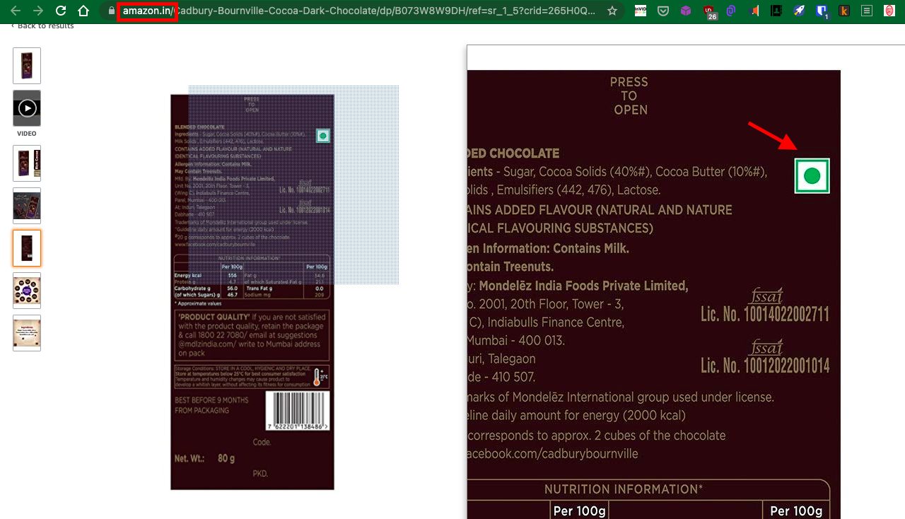
Task: Open the orange megaphone extension
Action: click(x=754, y=11)
